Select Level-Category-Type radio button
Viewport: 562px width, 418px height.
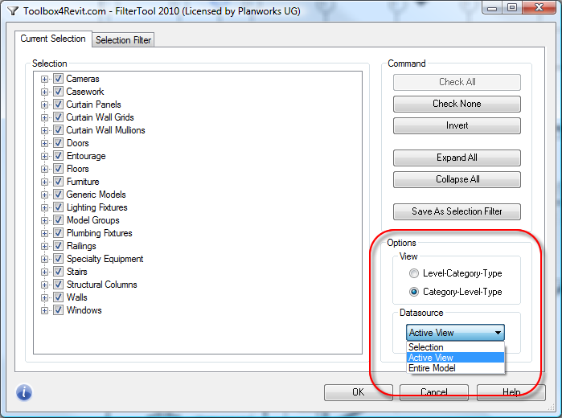point(414,274)
